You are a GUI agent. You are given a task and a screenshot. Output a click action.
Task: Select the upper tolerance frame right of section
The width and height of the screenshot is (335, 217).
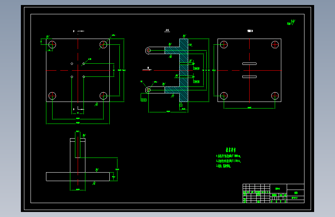click(196, 69)
